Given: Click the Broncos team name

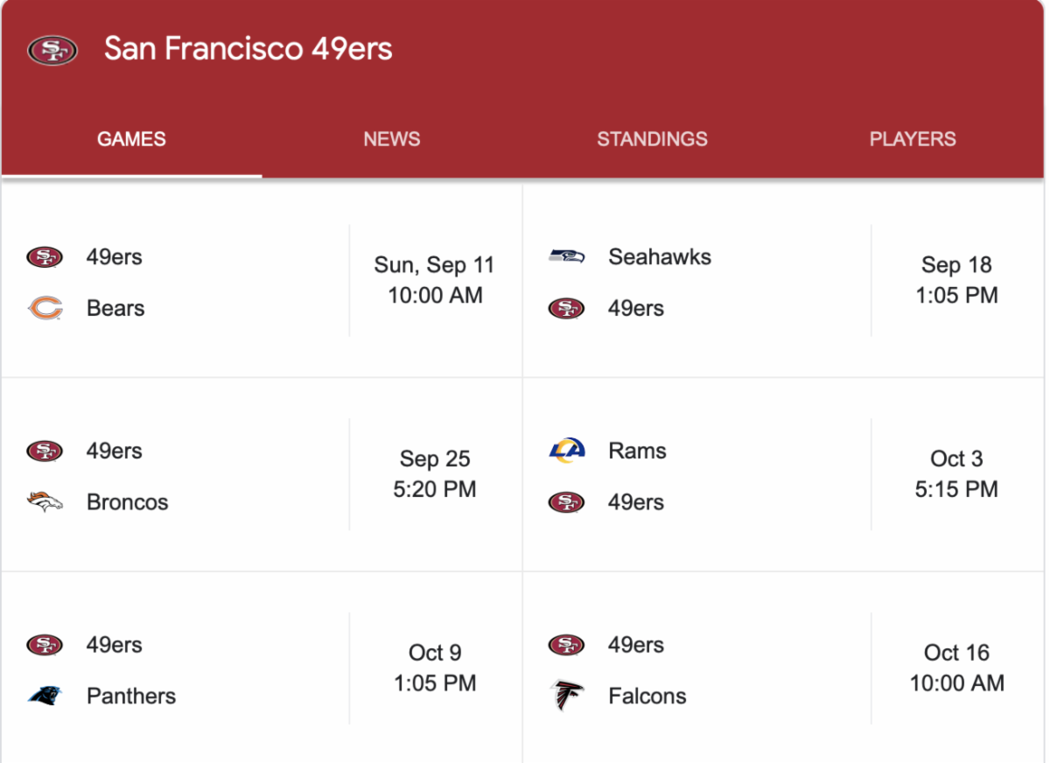Looking at the screenshot, I should tap(127, 502).
